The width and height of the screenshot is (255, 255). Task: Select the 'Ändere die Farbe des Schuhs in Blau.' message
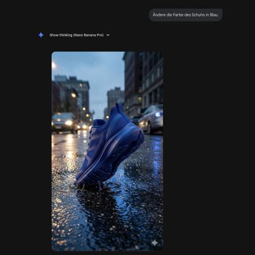click(x=186, y=15)
